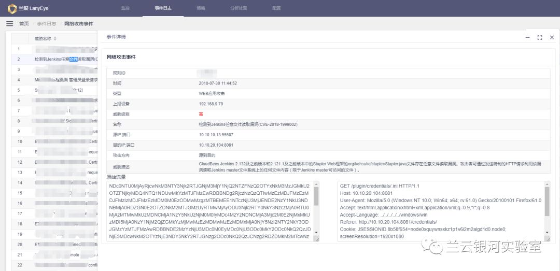This screenshot has width=560, height=271.
Task: Click table row number 15
Action: pos(20,193)
